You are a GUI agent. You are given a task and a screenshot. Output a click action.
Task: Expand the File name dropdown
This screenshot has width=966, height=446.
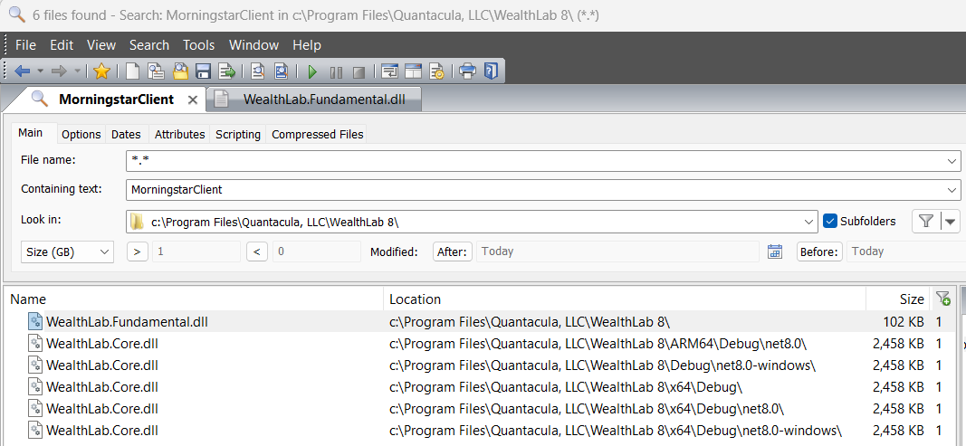pyautogui.click(x=952, y=160)
